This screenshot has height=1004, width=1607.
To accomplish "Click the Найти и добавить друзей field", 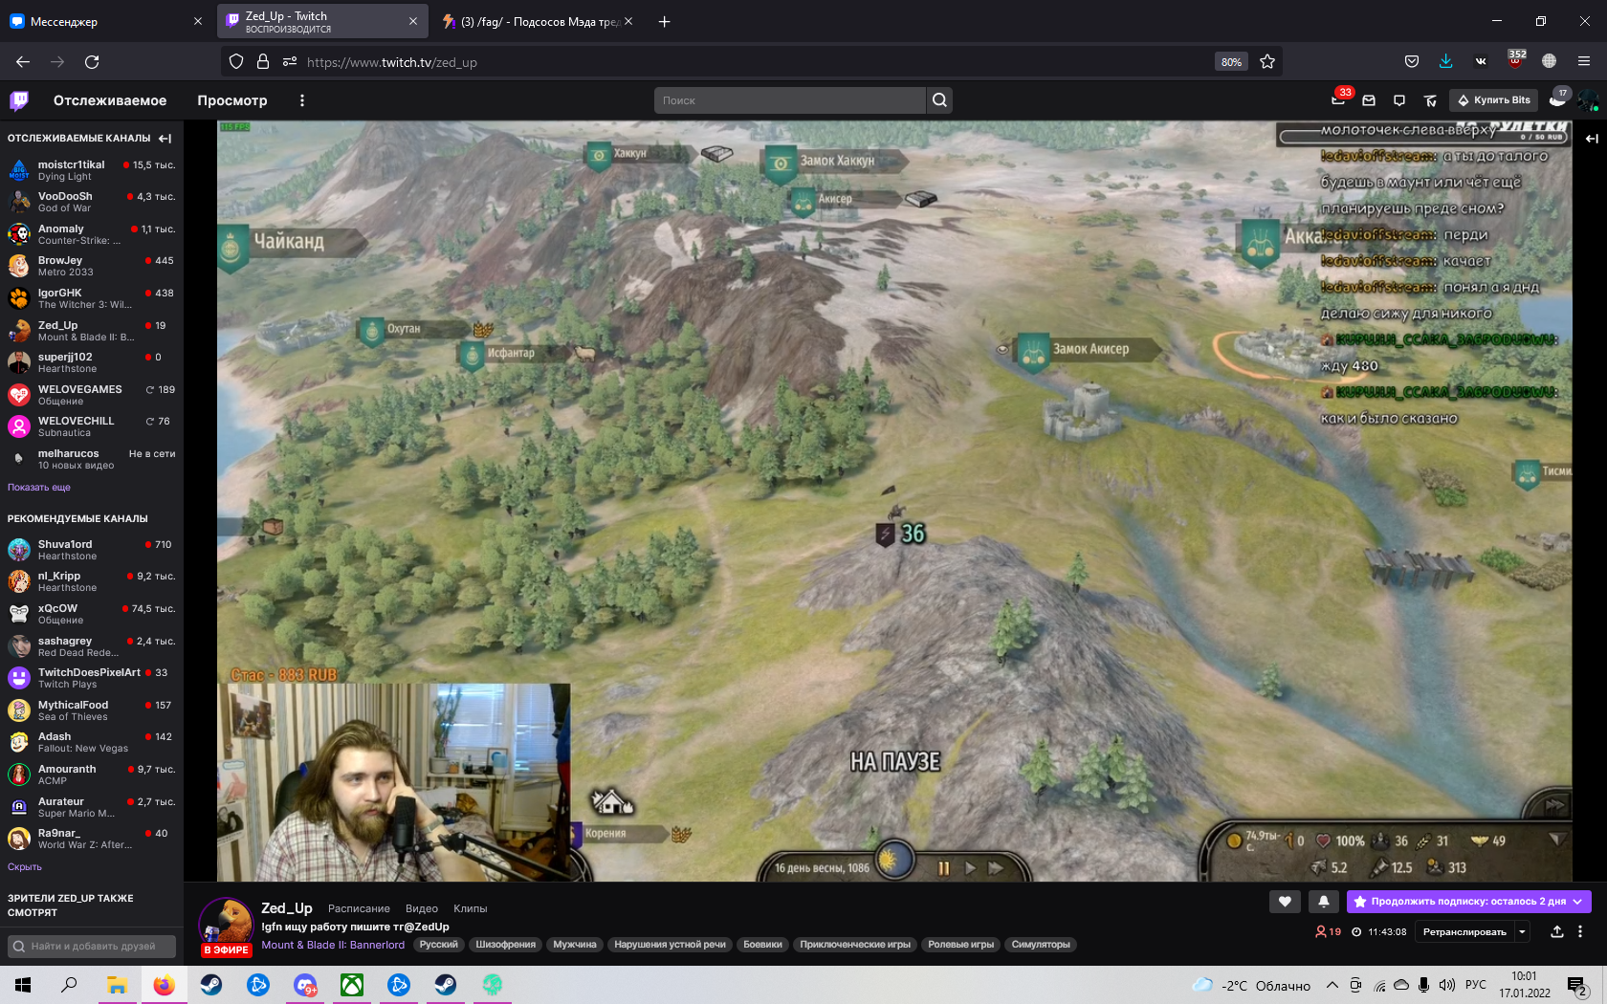I will tap(92, 946).
